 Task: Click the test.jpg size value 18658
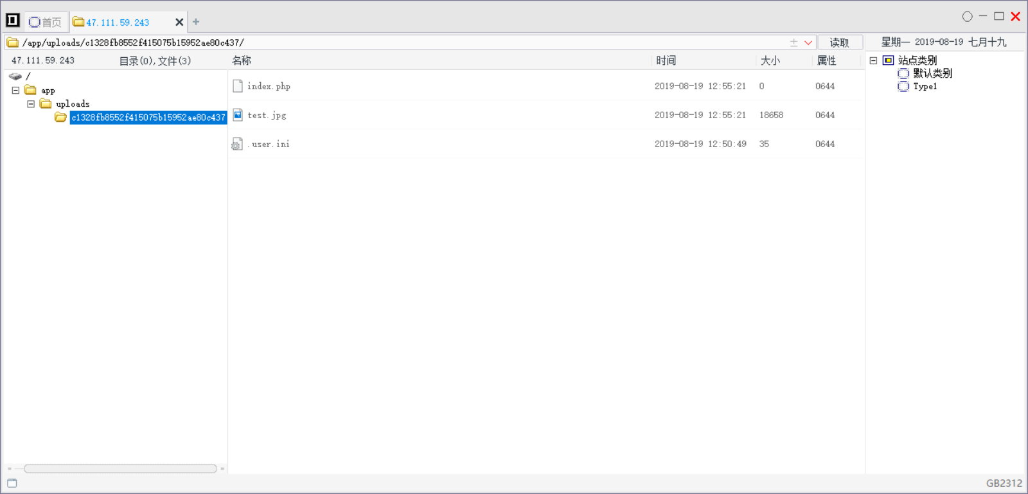(771, 115)
